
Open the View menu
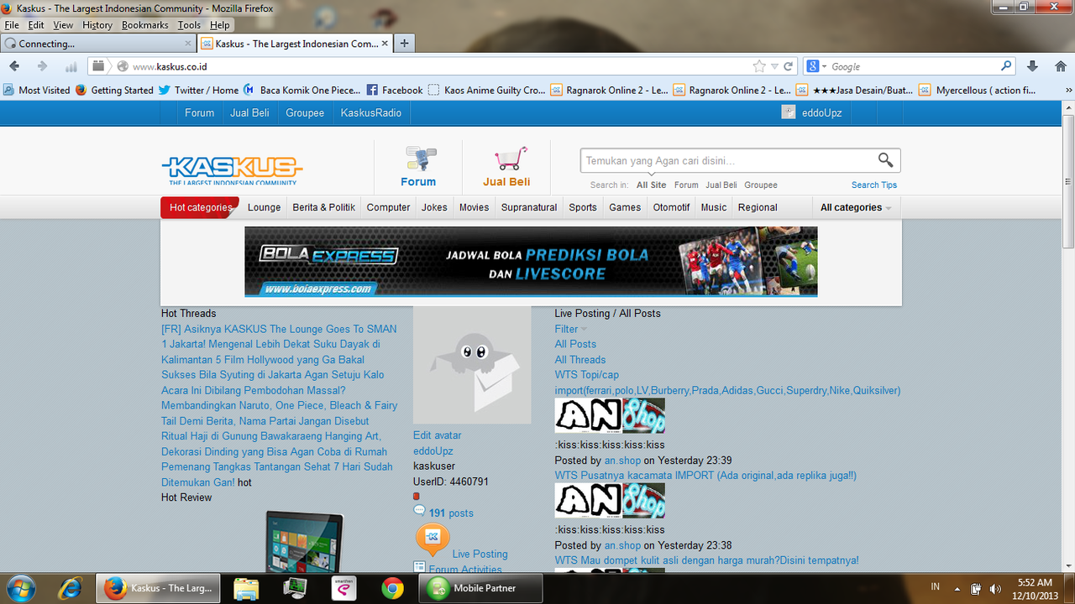coord(64,25)
